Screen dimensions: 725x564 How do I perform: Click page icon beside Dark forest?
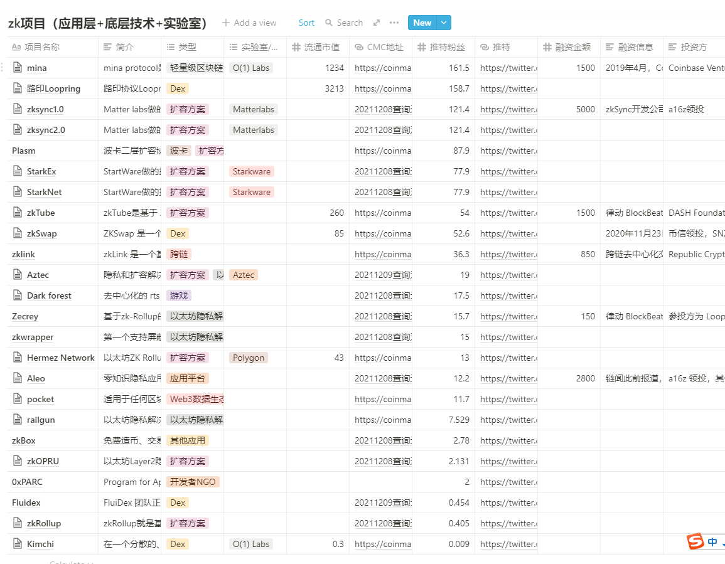[x=18, y=295]
